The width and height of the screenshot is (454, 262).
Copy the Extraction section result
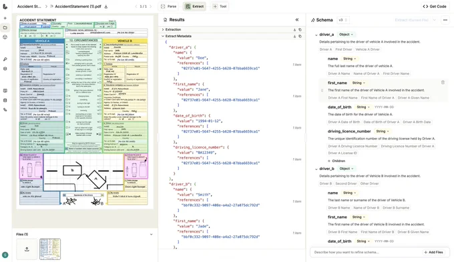(x=300, y=29)
